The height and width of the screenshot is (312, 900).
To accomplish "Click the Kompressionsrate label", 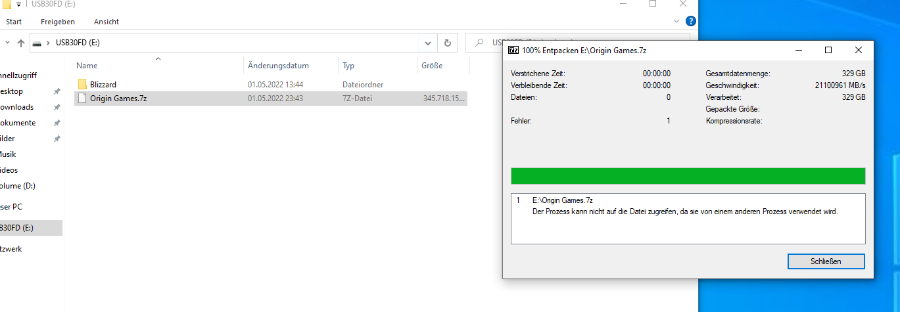I will [734, 121].
